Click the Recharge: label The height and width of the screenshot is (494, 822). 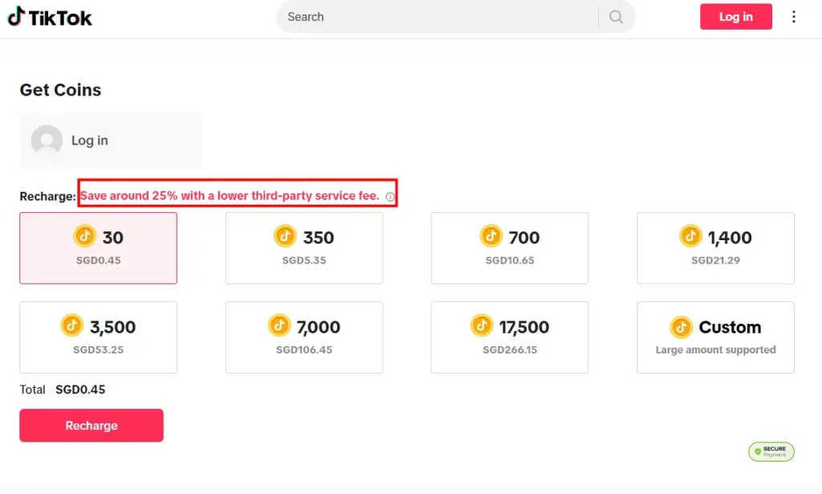point(47,196)
